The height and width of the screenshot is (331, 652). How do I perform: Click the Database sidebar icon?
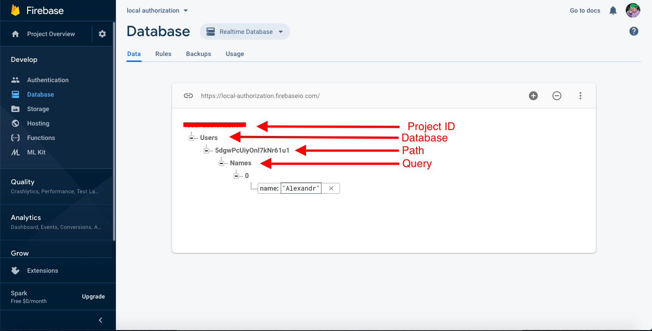(15, 94)
